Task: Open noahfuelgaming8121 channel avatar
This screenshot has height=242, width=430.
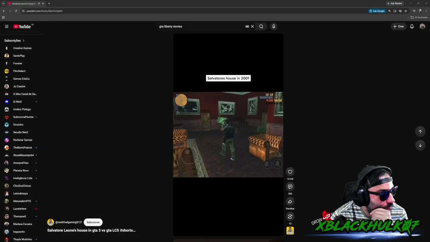Action: click(50, 222)
